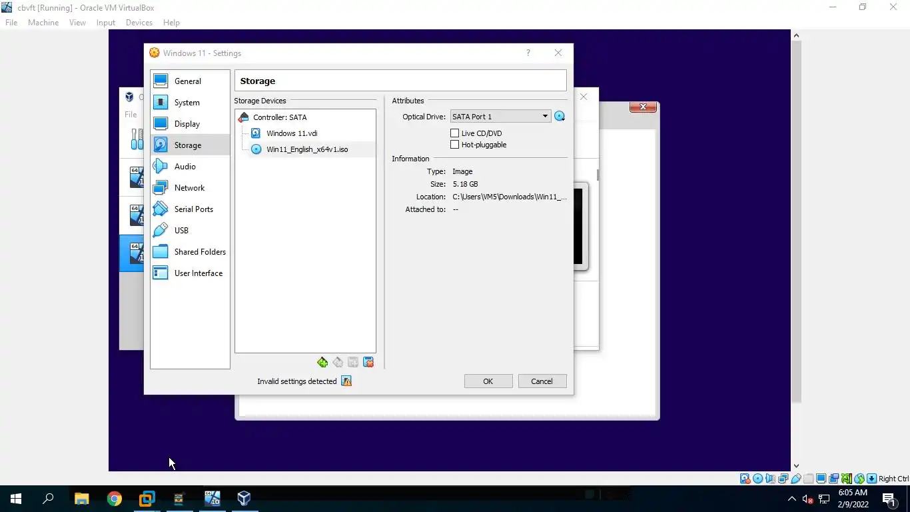The image size is (910, 512).
Task: Open the Serial Ports settings category
Action: pos(190,209)
